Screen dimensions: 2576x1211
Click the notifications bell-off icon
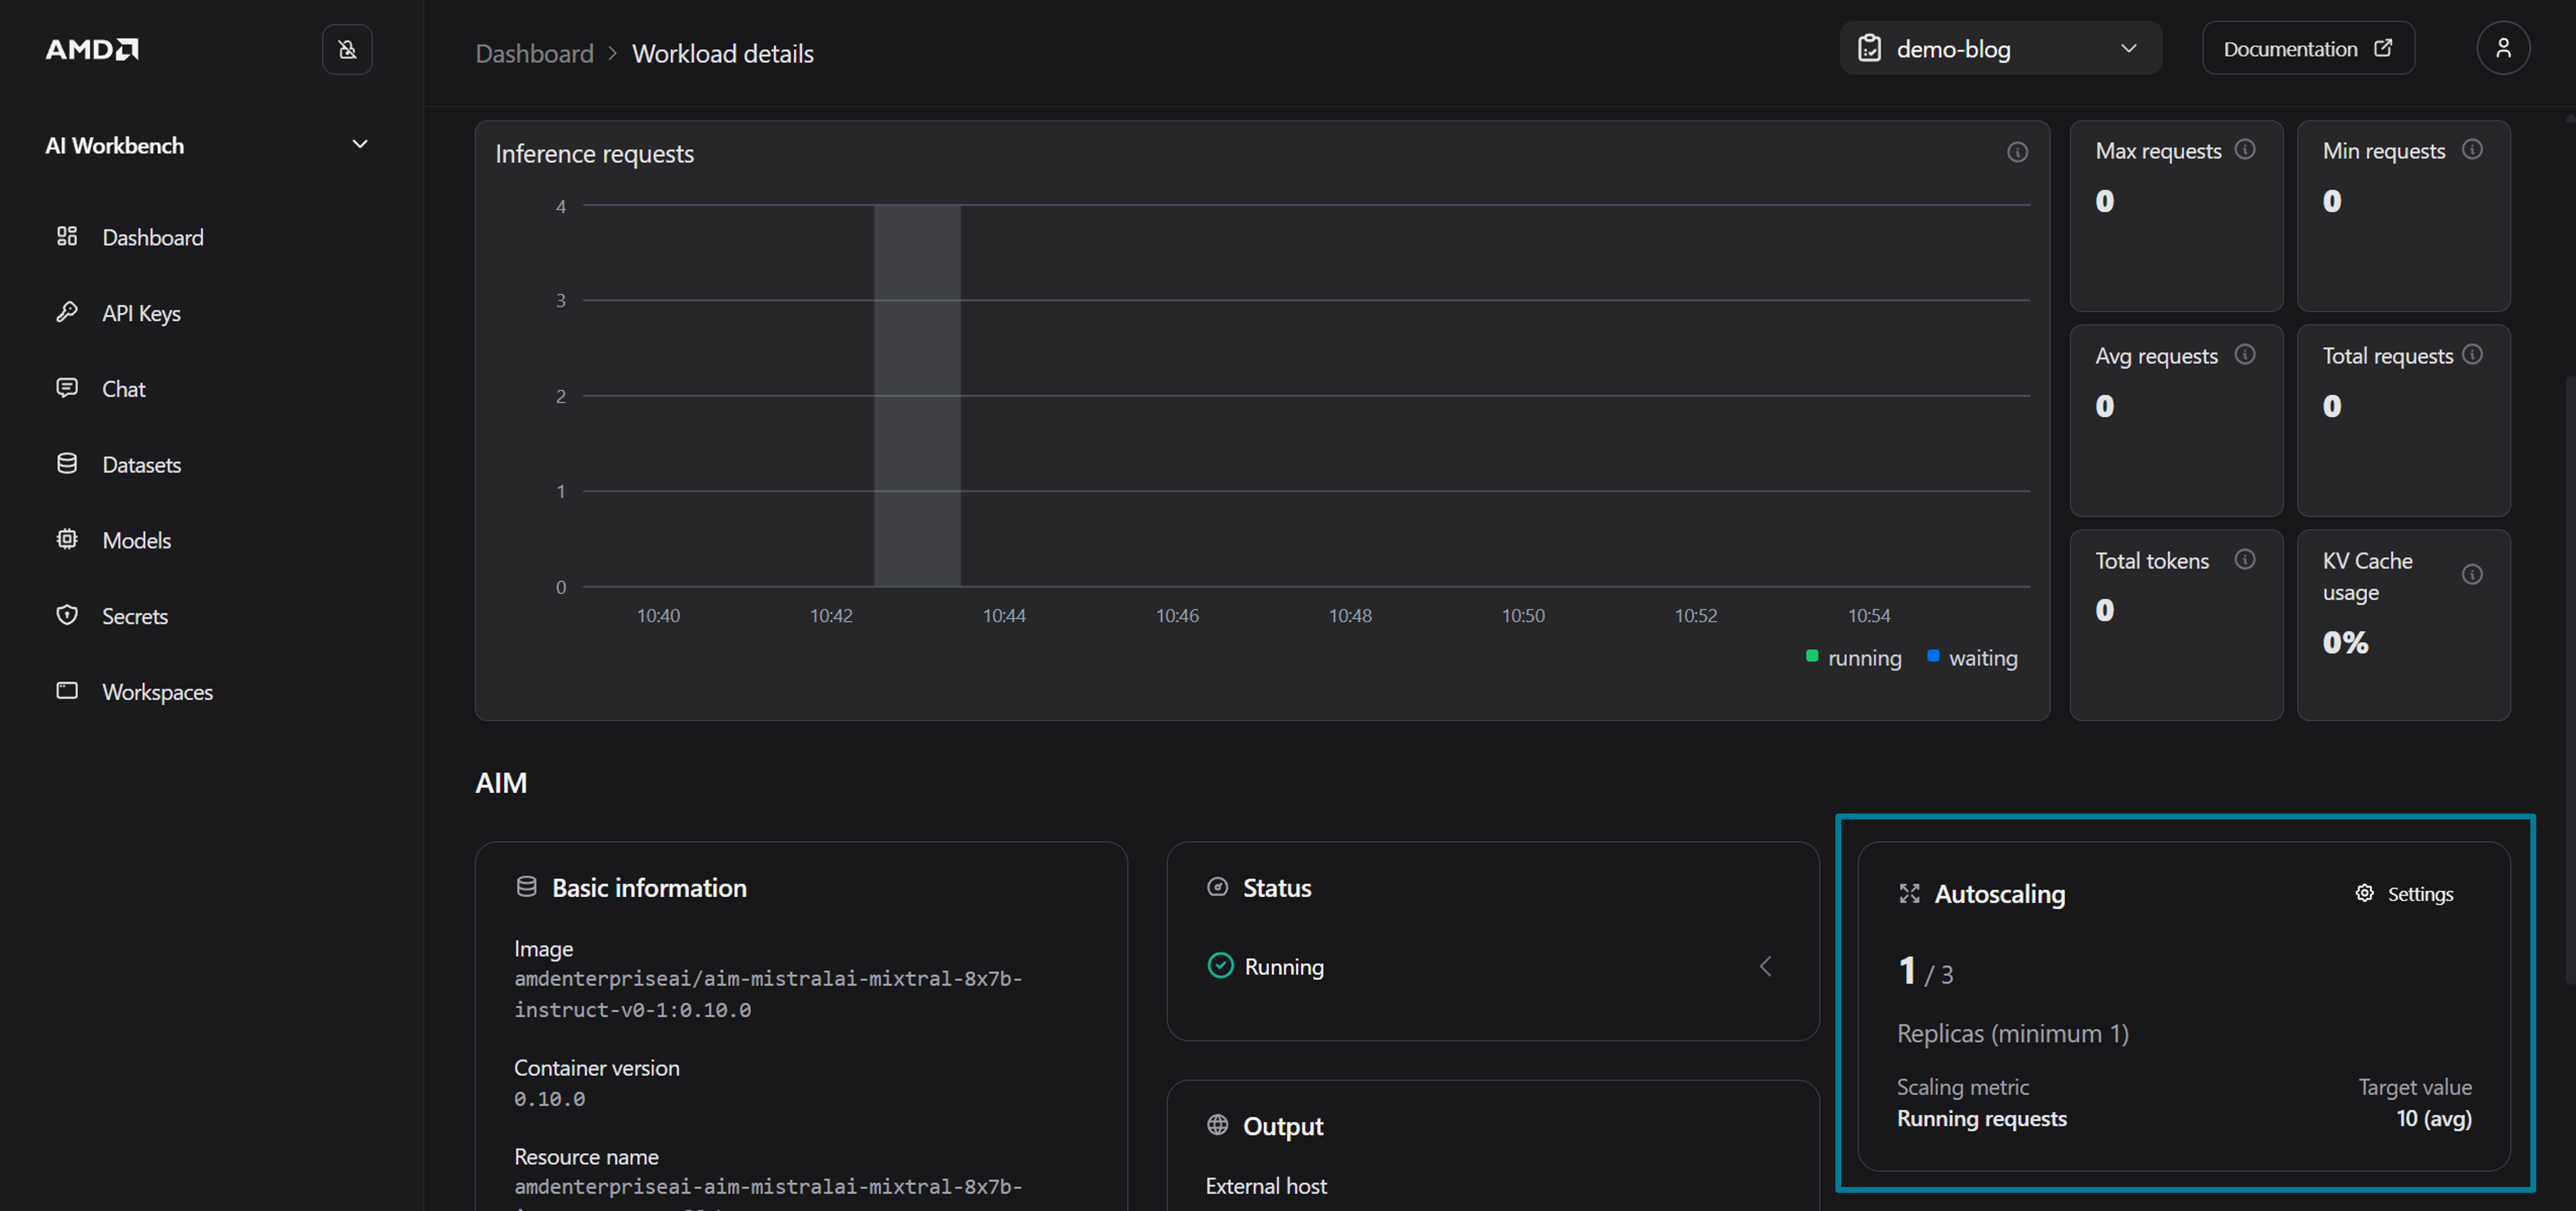pyautogui.click(x=347, y=49)
